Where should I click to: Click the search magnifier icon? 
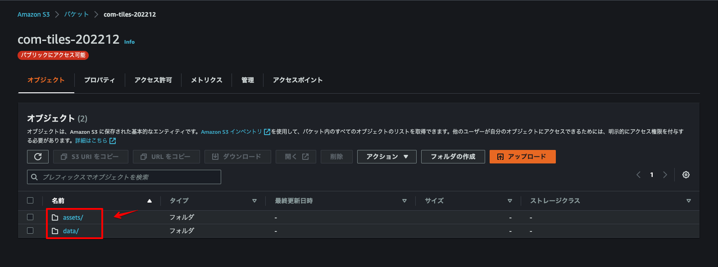(x=34, y=177)
